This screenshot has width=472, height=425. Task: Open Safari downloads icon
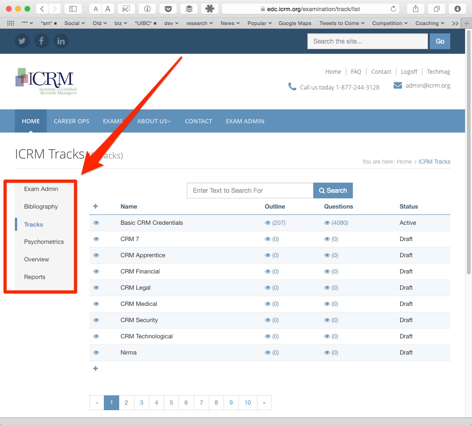pyautogui.click(x=458, y=9)
